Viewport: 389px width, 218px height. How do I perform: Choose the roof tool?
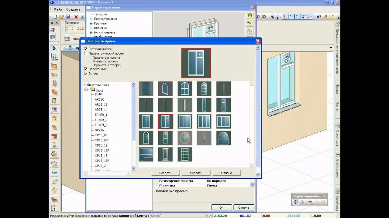coord(54,118)
